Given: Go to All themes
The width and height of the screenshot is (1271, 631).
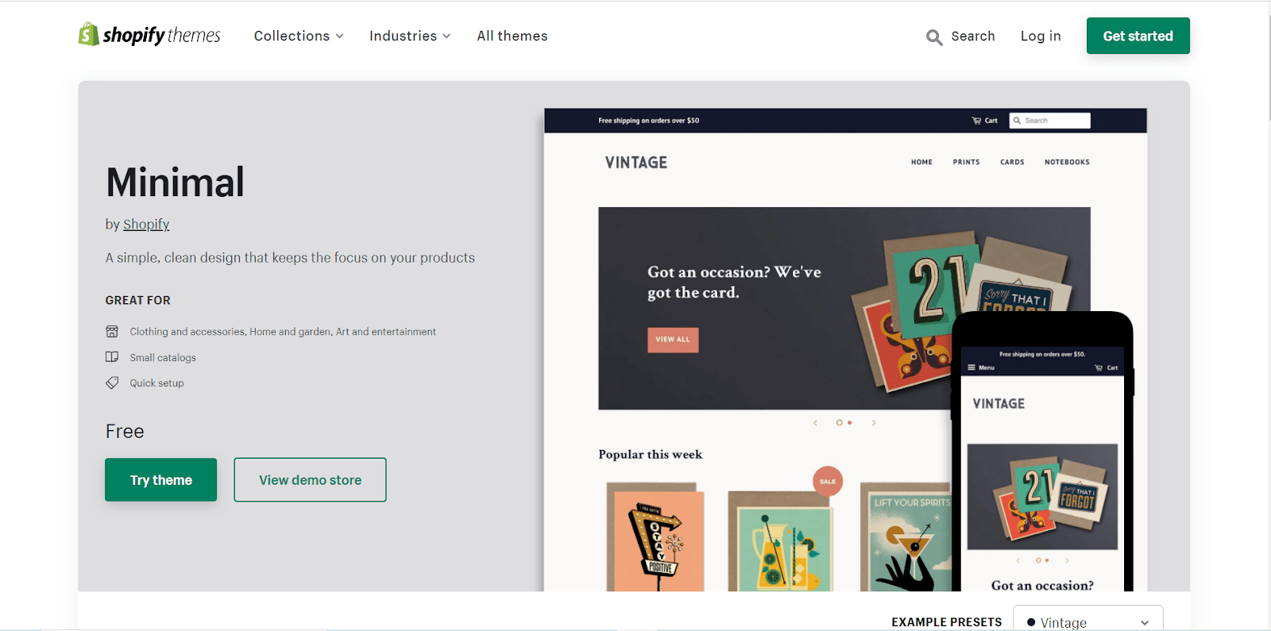Looking at the screenshot, I should (512, 36).
